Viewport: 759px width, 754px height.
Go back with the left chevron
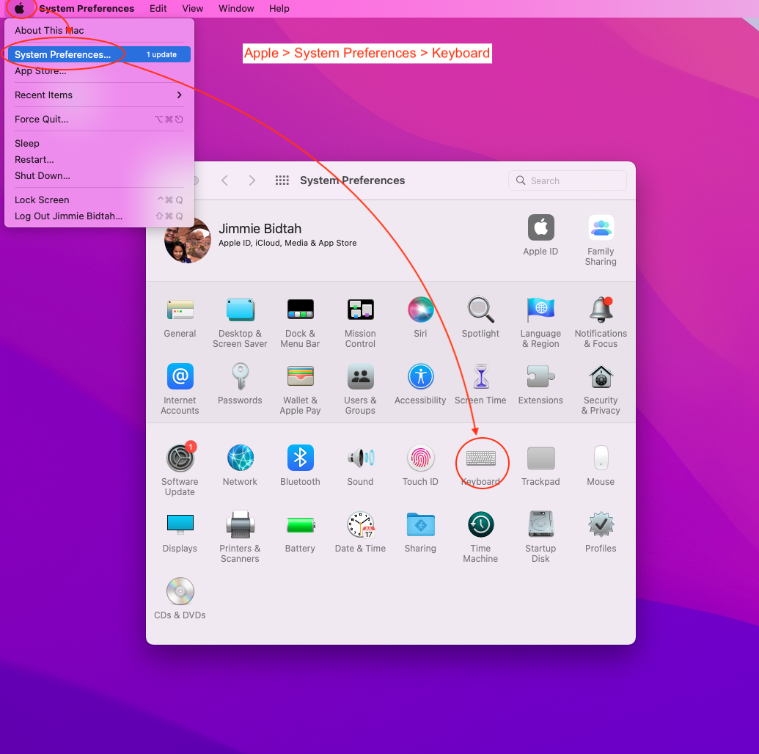point(224,180)
